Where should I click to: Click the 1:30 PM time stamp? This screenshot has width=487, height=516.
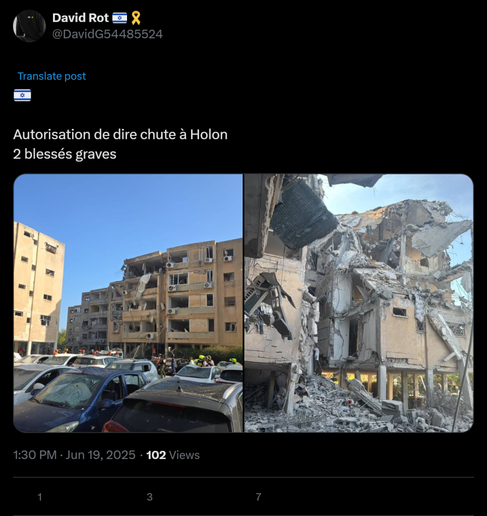35,455
